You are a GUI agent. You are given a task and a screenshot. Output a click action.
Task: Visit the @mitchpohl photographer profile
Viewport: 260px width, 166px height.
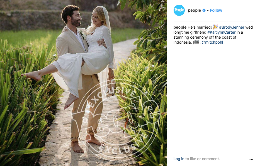pyautogui.click(x=212, y=42)
